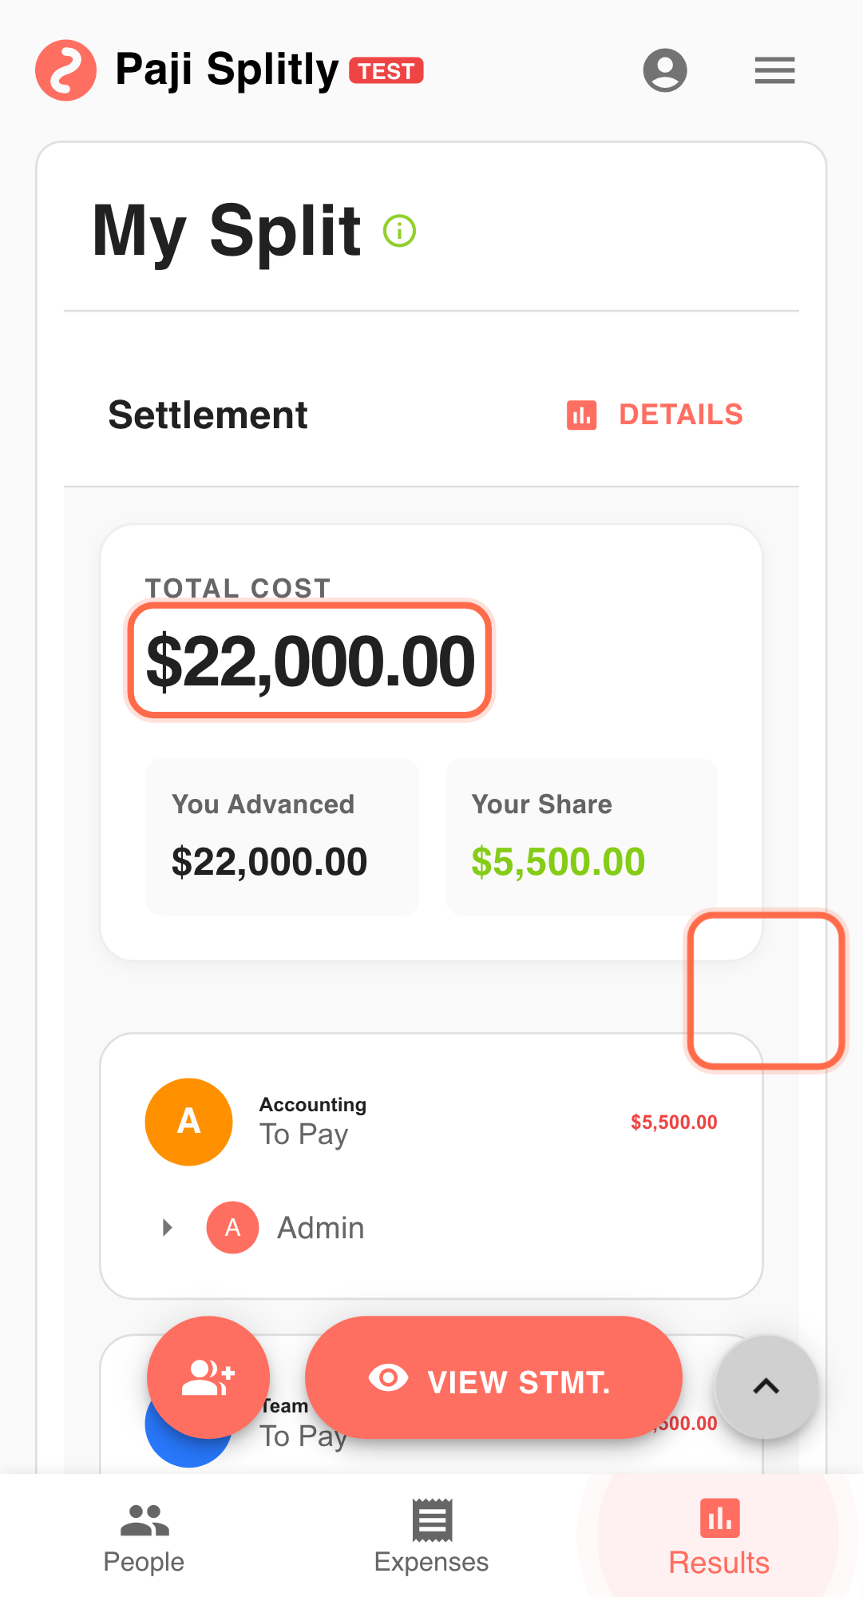
Task: Open the Results tab
Action: (719, 1538)
